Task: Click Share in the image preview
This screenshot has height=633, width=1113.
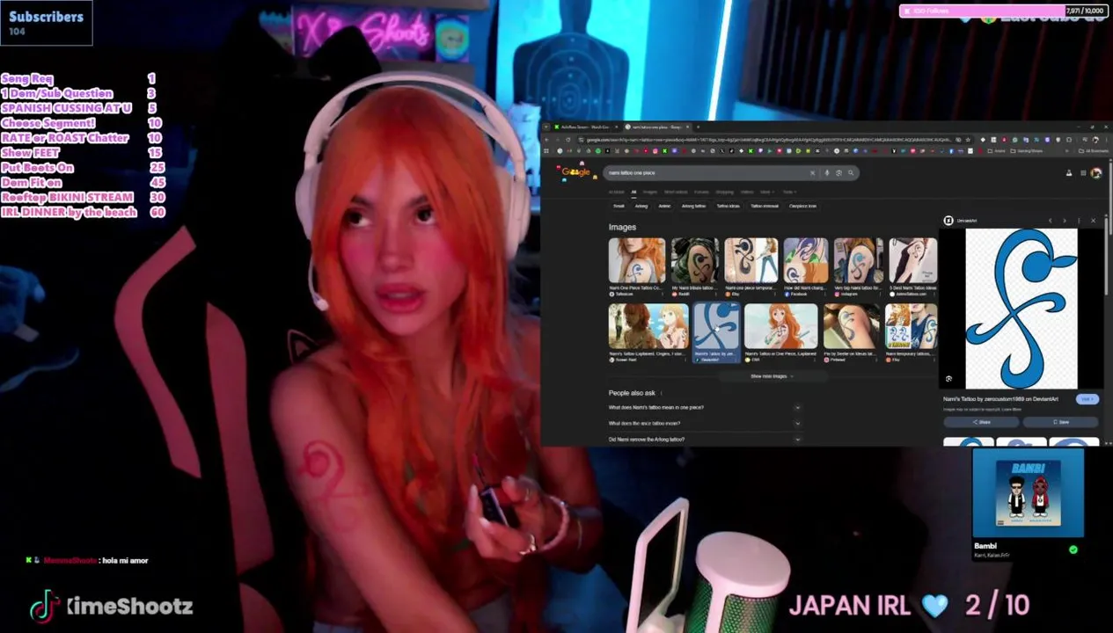Action: 981,422
